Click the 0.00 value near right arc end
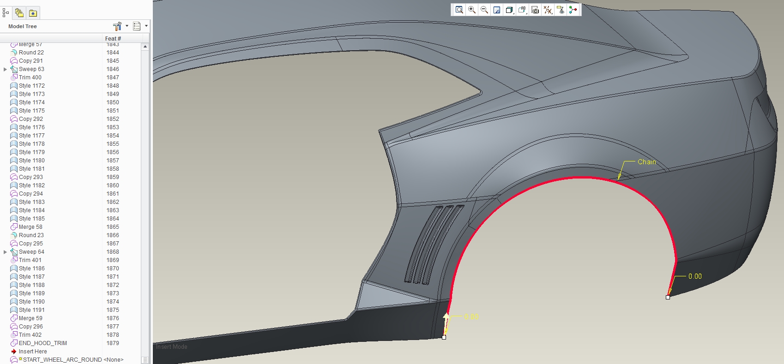Viewport: 784px width, 364px height. [x=695, y=276]
